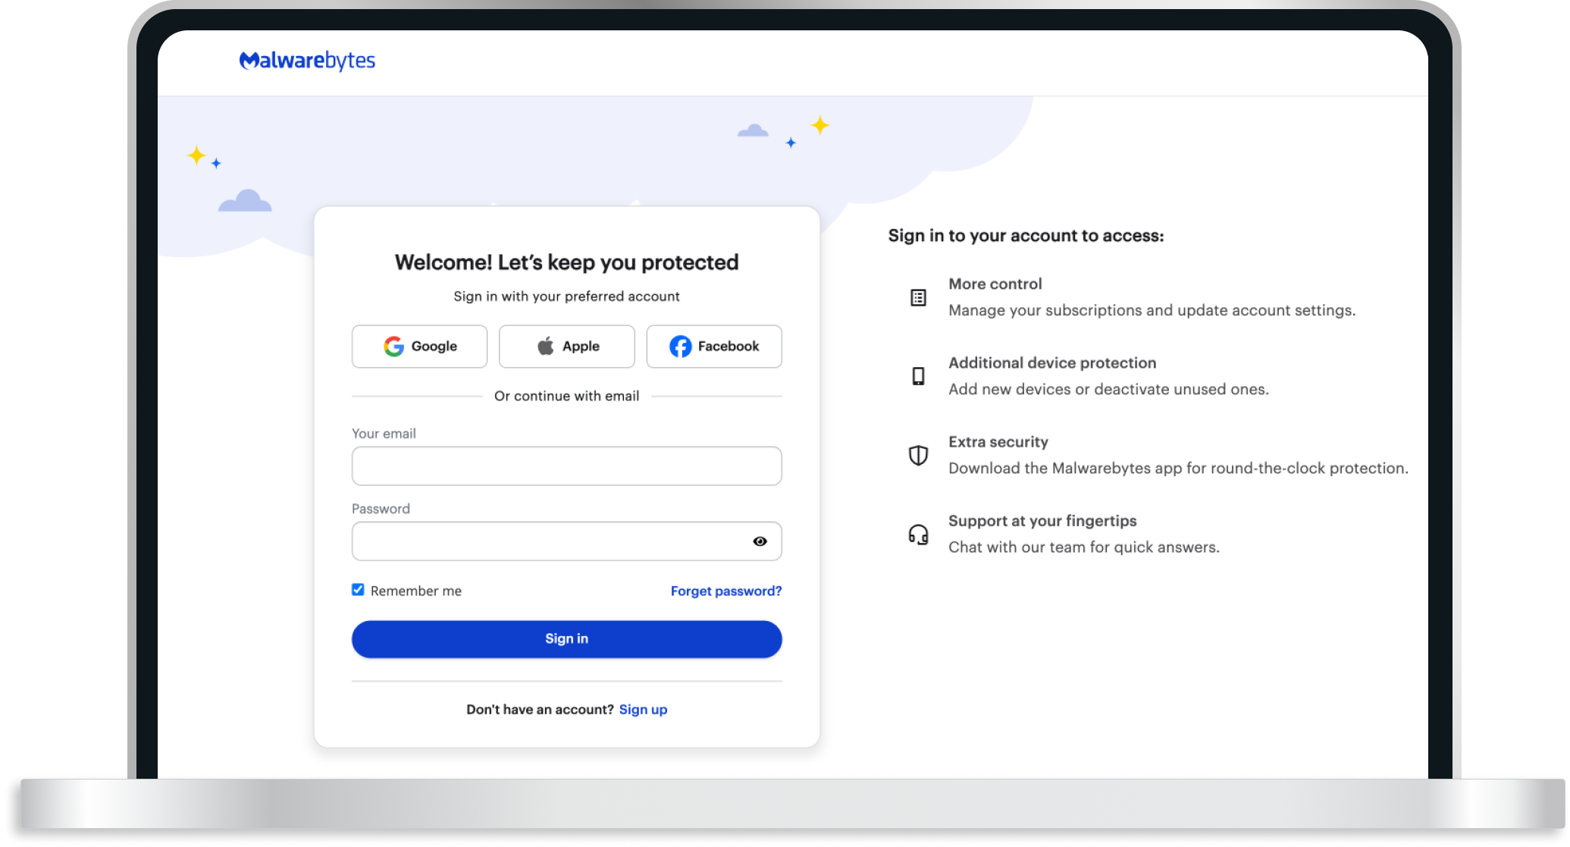Sign in with Apple button
This screenshot has height=847, width=1570.
coord(566,347)
